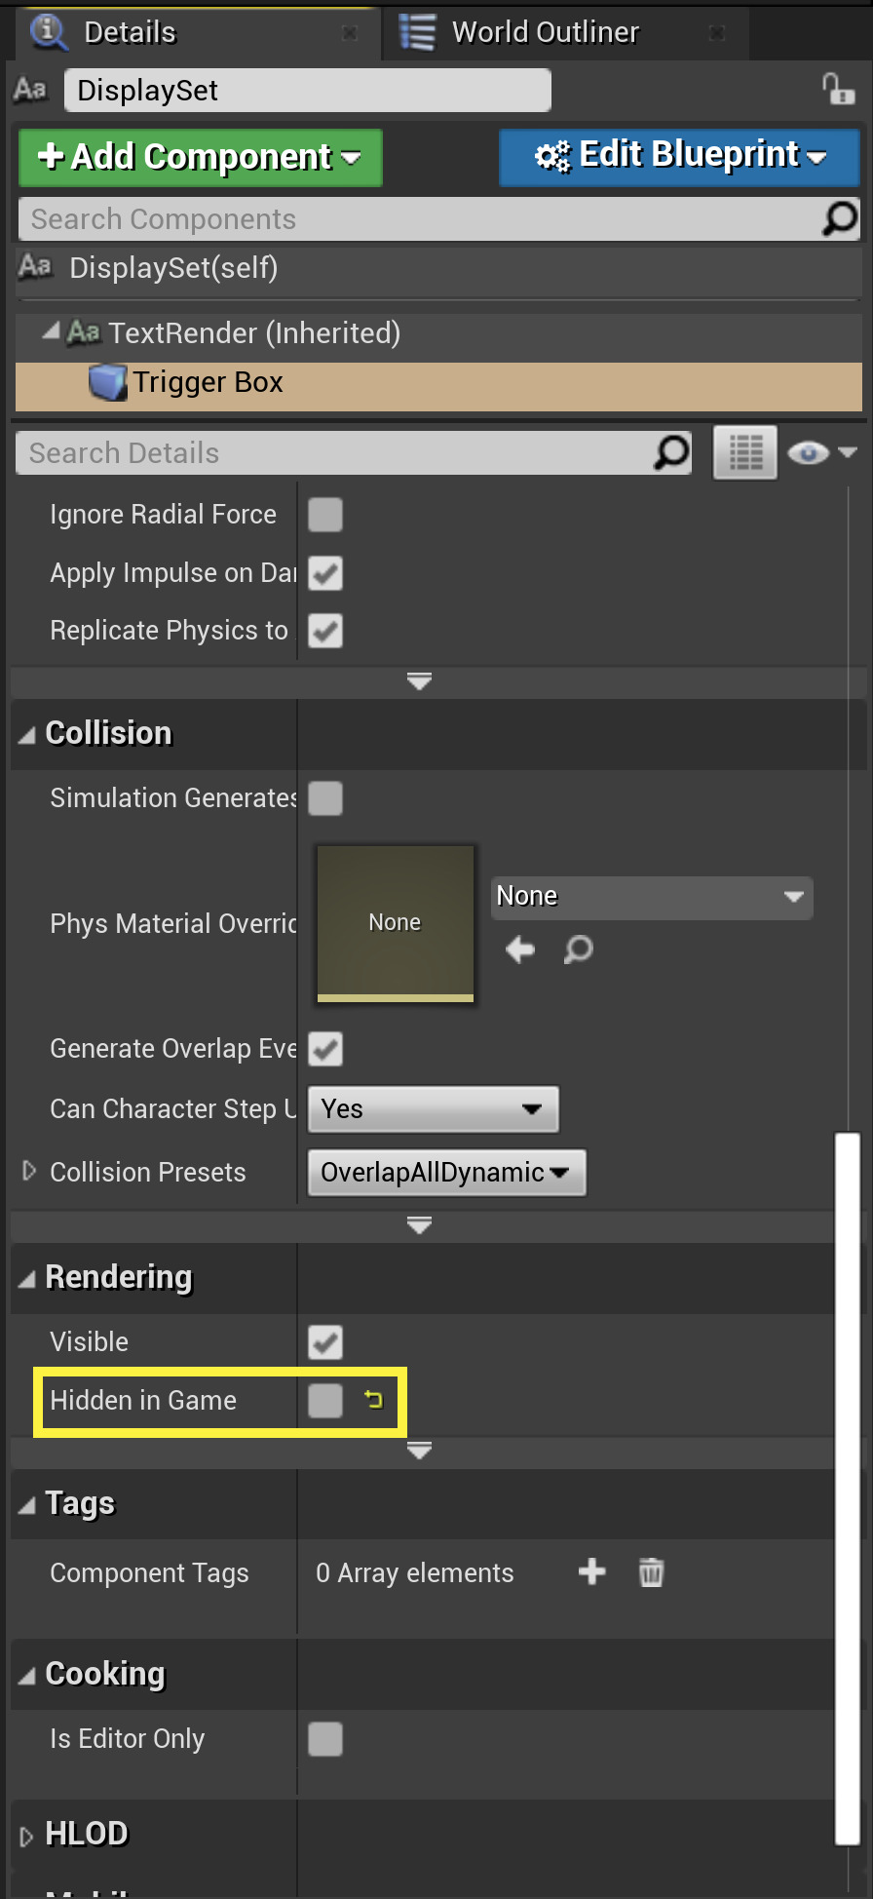
Task: Click the Details tab info icon
Action: (x=49, y=32)
